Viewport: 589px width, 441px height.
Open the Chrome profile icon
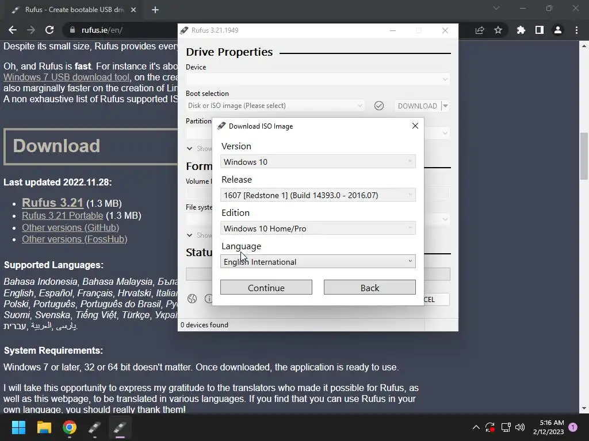point(558,30)
